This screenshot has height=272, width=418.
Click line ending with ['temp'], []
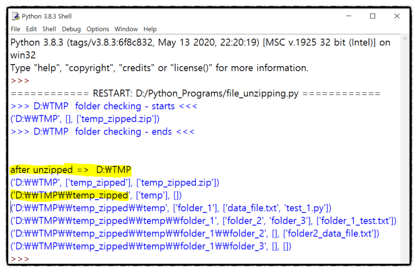96,195
